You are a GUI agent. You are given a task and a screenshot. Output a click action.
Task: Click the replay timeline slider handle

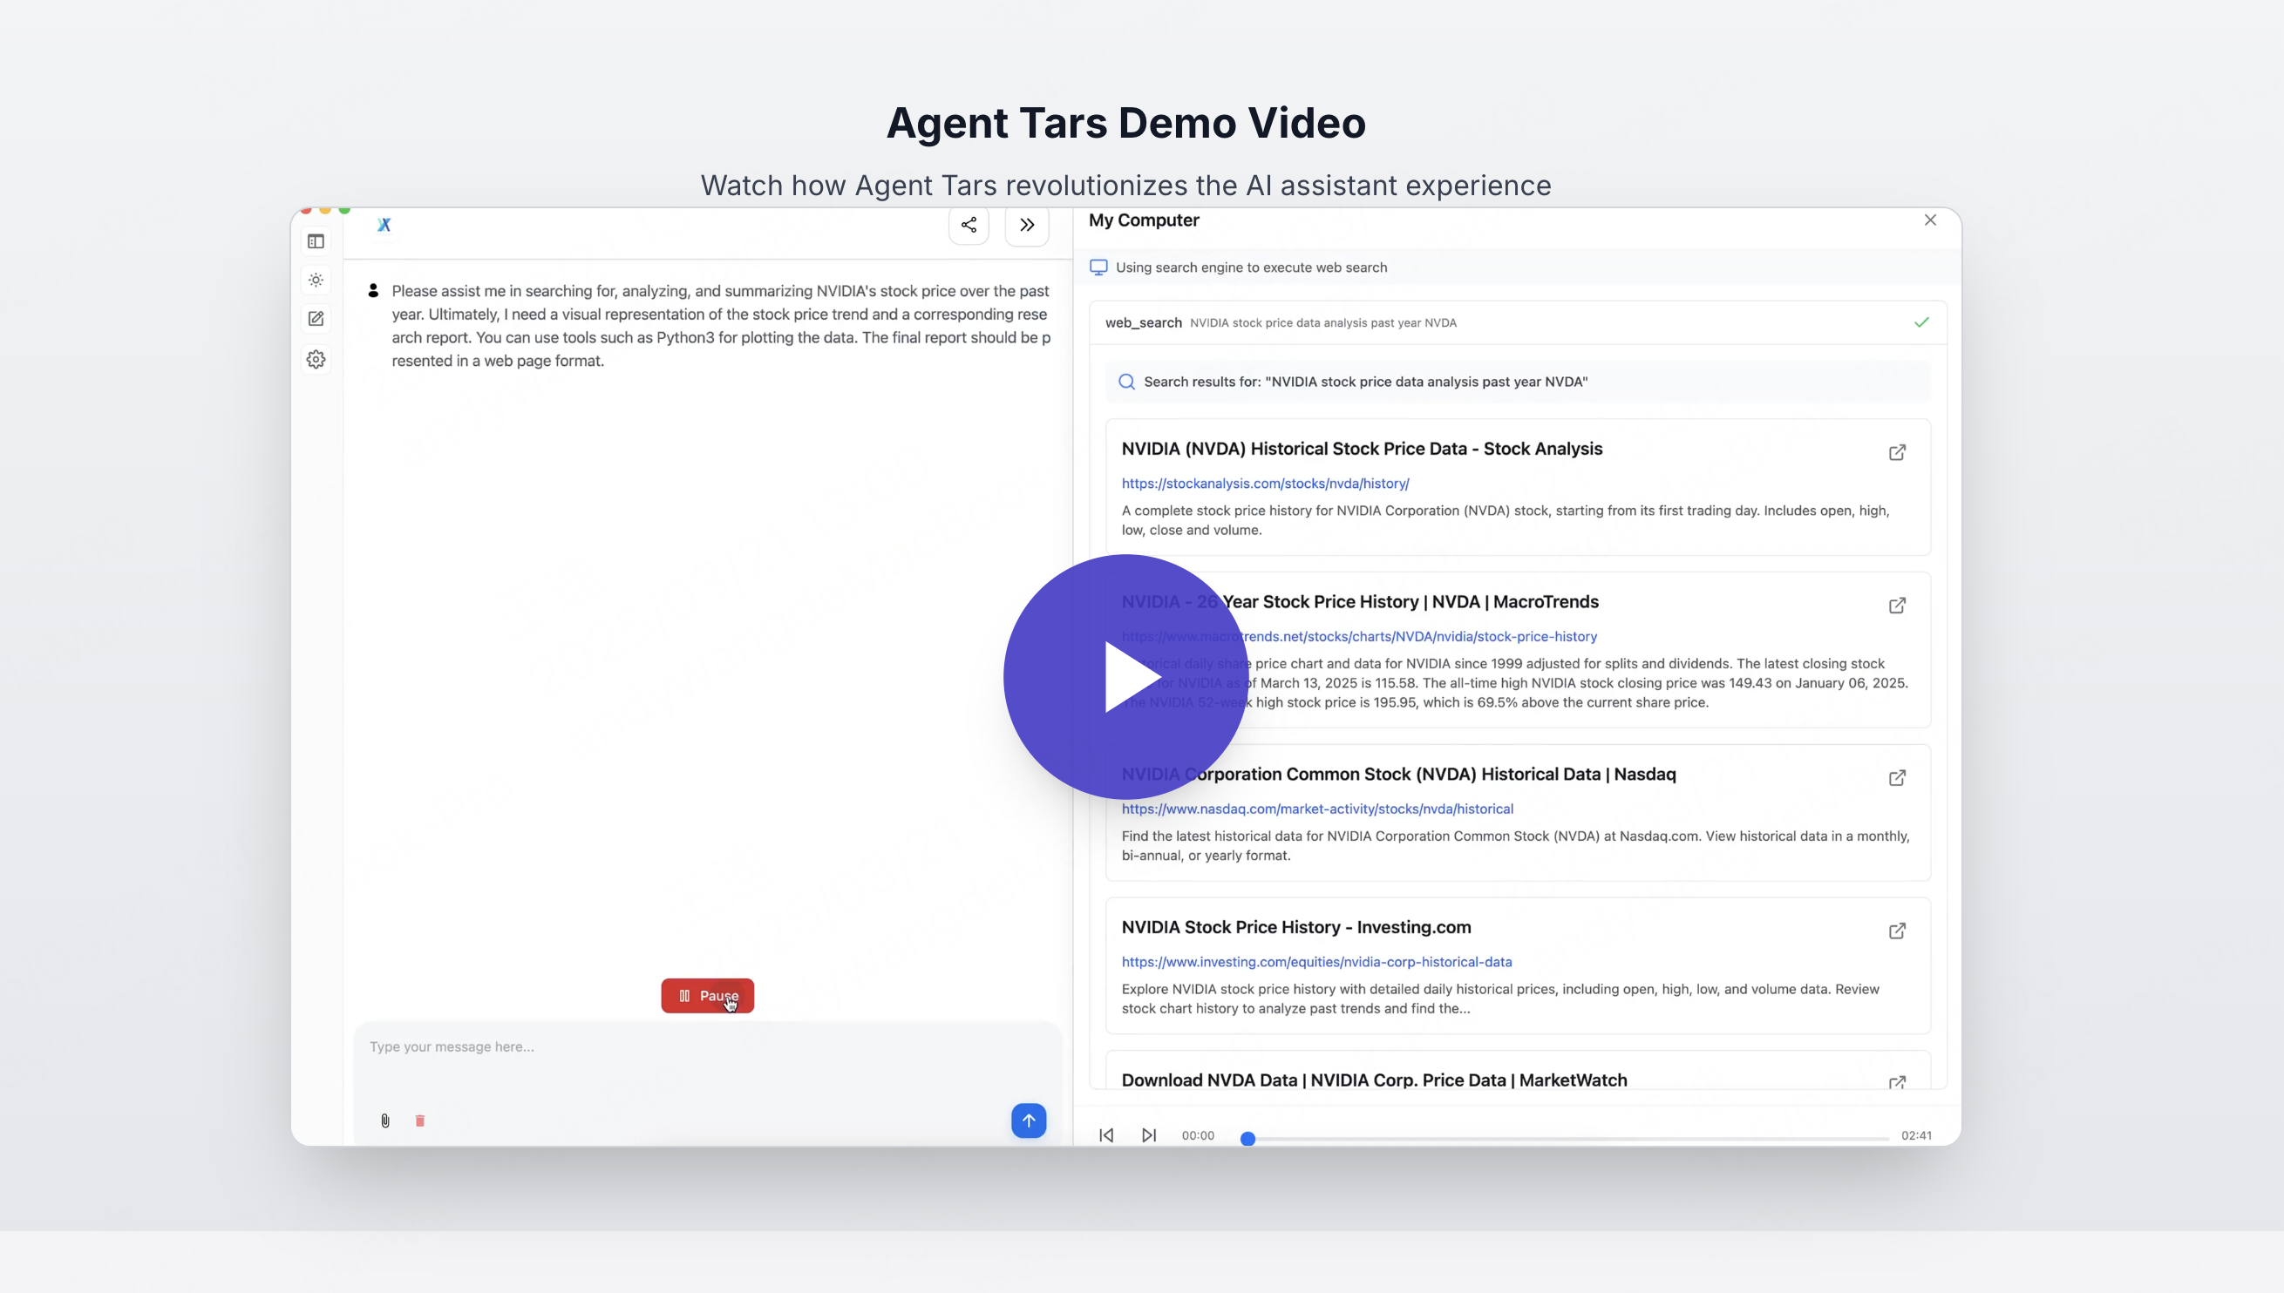point(1247,1139)
